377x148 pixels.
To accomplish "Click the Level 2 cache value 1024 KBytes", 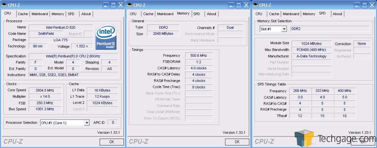I will tap(103, 103).
